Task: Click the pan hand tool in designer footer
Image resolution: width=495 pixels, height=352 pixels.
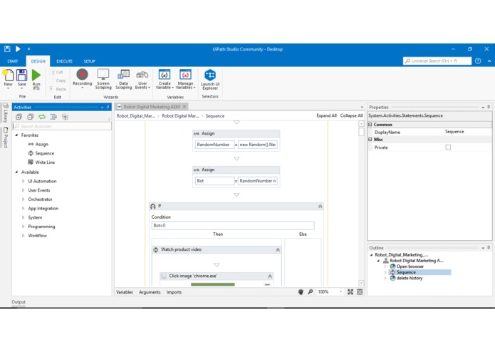Action: click(301, 292)
